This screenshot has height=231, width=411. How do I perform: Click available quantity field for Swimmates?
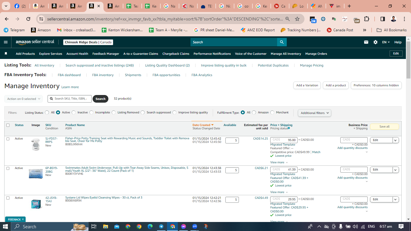[x=232, y=170]
